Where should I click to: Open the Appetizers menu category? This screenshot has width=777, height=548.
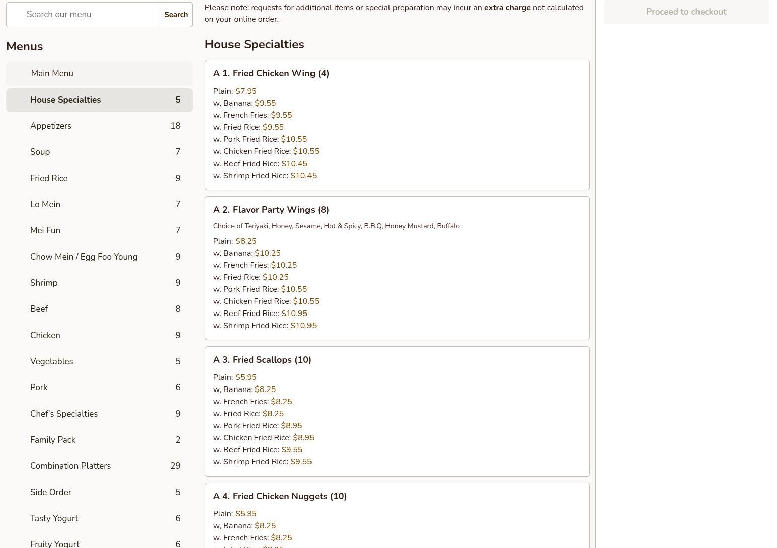pyautogui.click(x=99, y=126)
